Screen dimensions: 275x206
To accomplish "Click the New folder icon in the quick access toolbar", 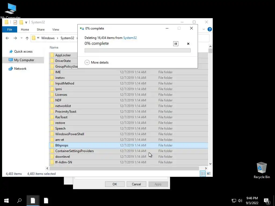I will 21,22.
